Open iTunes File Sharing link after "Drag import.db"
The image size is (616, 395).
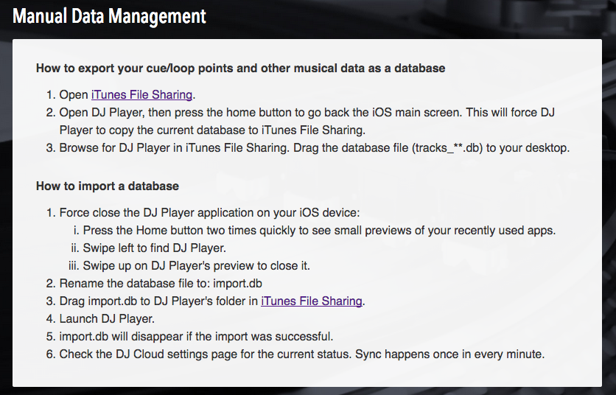click(312, 301)
